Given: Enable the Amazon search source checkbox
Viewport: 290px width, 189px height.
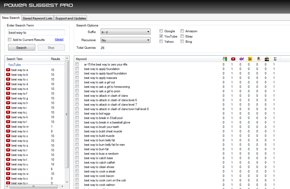Looking at the screenshot, I should 182,31.
